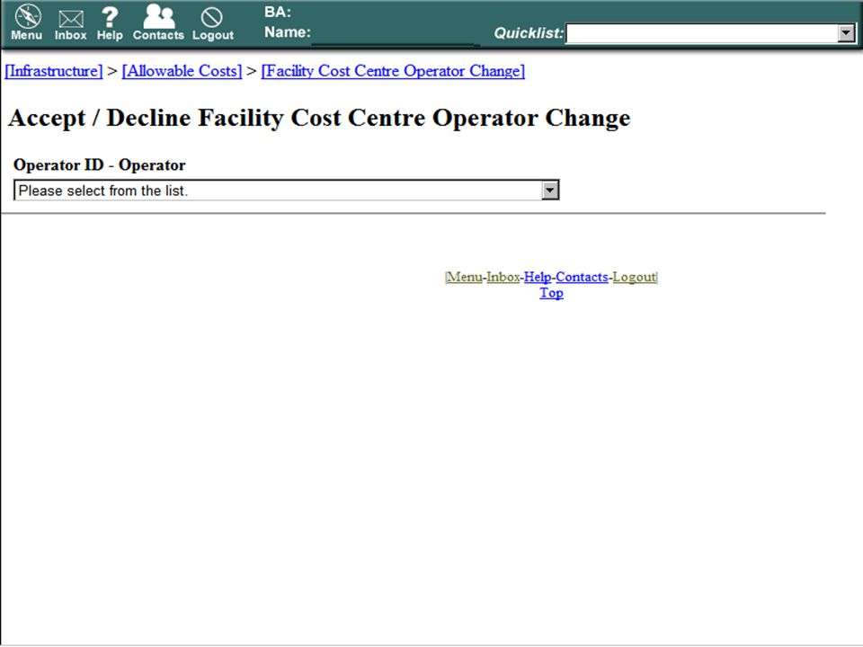Expand the Quicklist dropdown arrow
The height and width of the screenshot is (647, 863).
847,33
